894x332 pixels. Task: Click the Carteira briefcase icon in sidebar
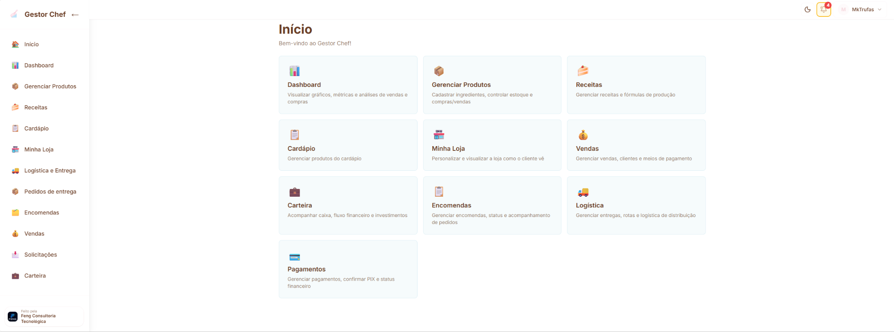pos(15,276)
